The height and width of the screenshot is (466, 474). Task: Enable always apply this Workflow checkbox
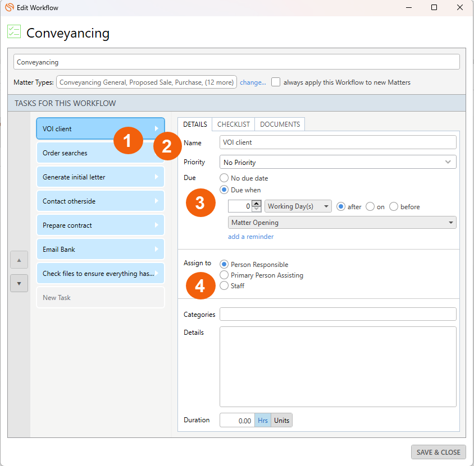[276, 82]
